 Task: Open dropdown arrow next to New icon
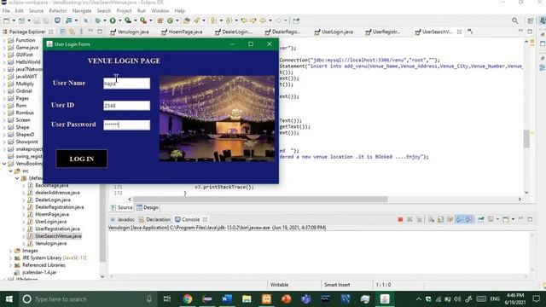click(14, 20)
